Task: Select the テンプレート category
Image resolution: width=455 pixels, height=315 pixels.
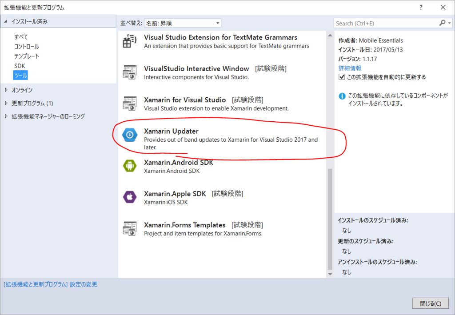Action: 27,56
